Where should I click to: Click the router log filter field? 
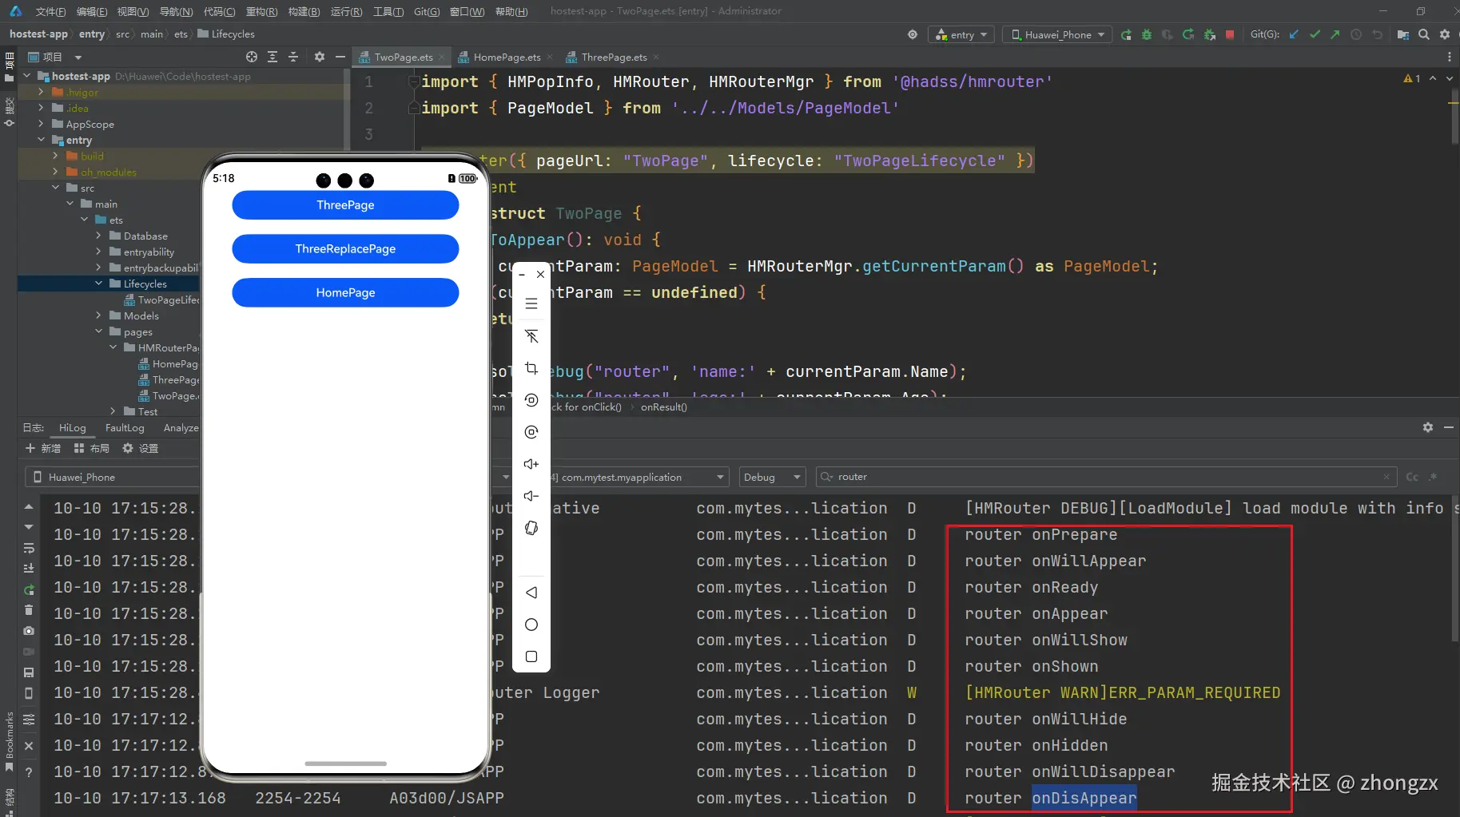(x=1103, y=477)
